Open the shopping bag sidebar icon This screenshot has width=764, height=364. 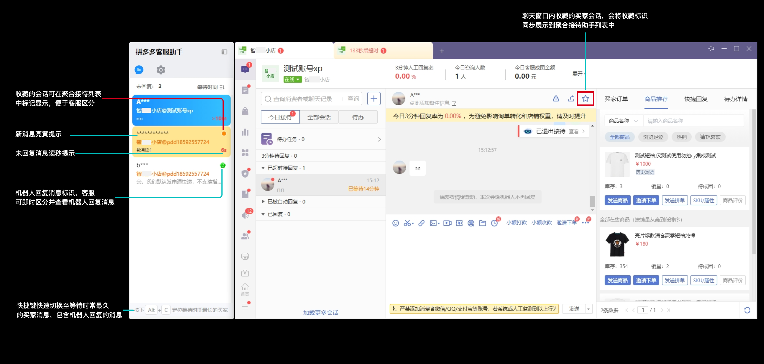245,111
